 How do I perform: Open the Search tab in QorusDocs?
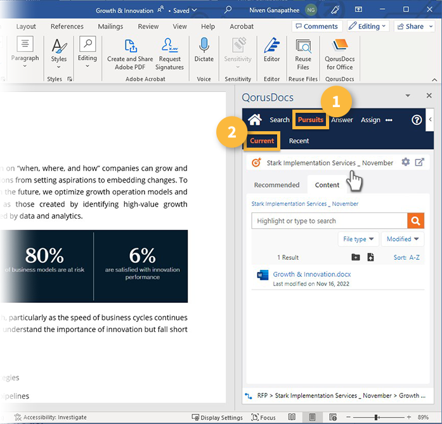point(280,120)
